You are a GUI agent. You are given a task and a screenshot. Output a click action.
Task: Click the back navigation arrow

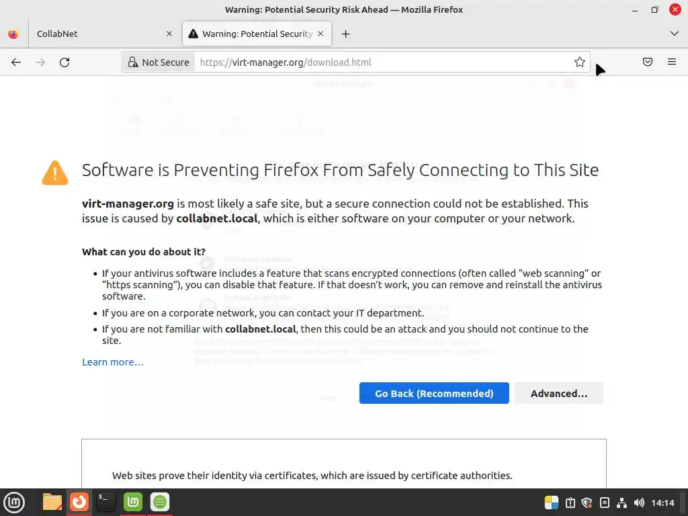pyautogui.click(x=16, y=62)
